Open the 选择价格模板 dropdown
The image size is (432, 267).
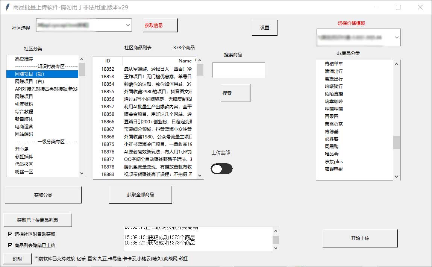pyautogui.click(x=358, y=37)
